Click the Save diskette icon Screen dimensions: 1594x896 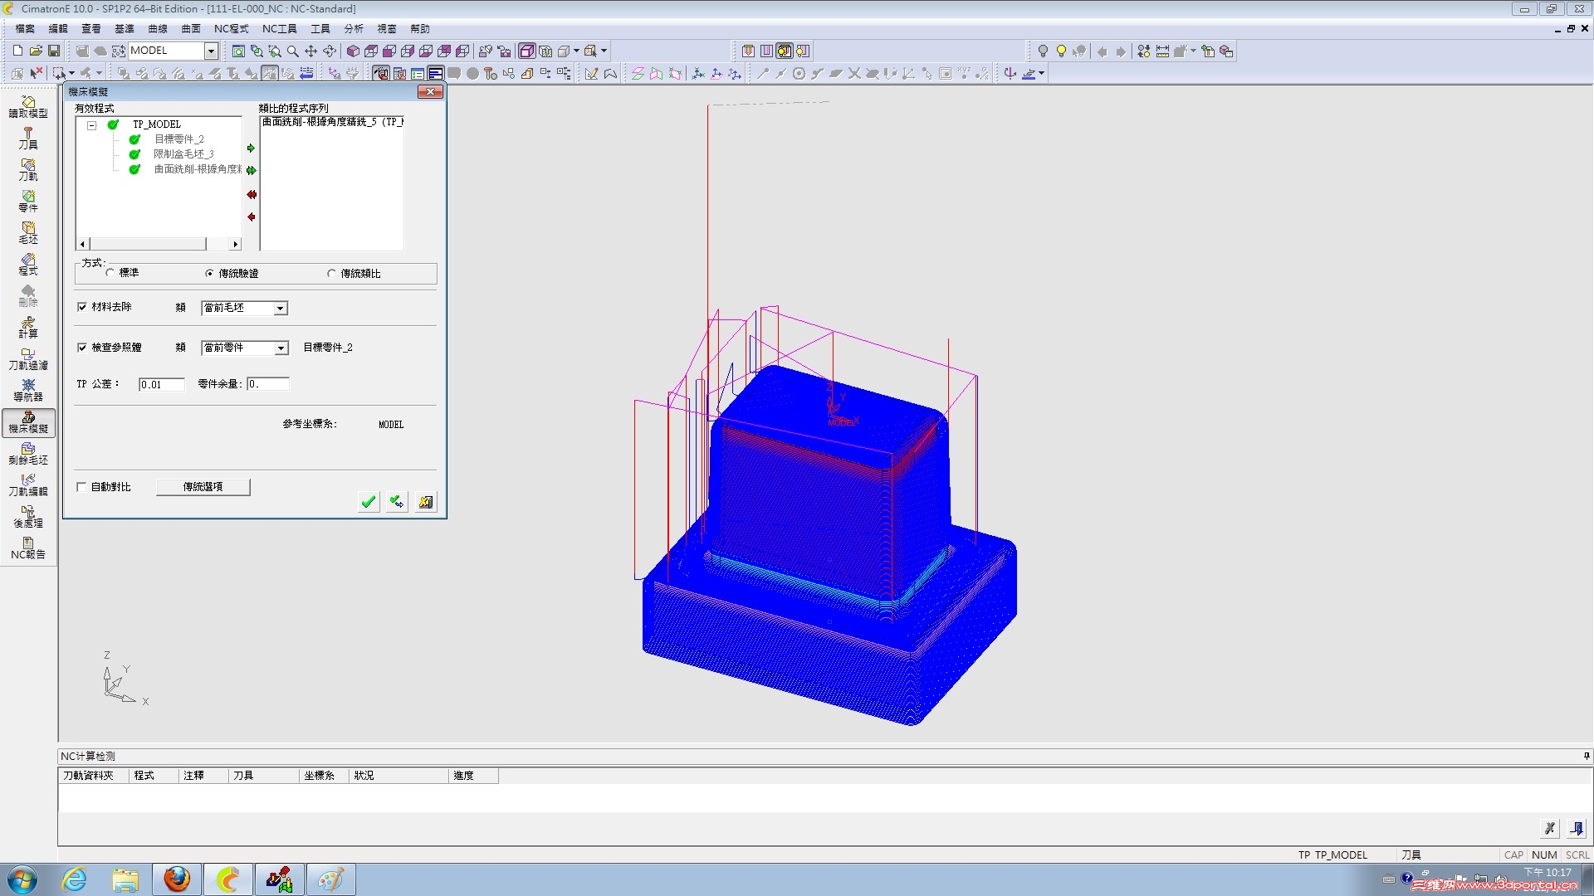[x=54, y=51]
